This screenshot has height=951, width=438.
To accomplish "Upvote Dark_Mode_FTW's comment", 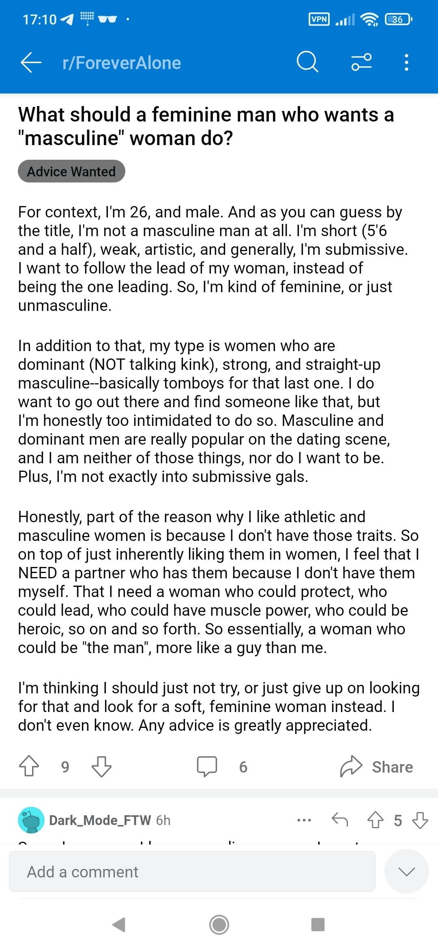I will coord(375,820).
